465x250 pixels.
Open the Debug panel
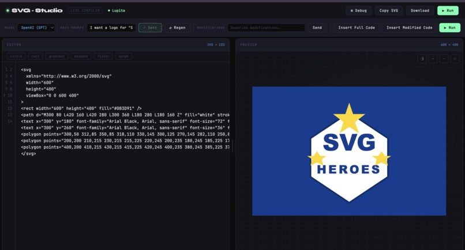pos(358,10)
